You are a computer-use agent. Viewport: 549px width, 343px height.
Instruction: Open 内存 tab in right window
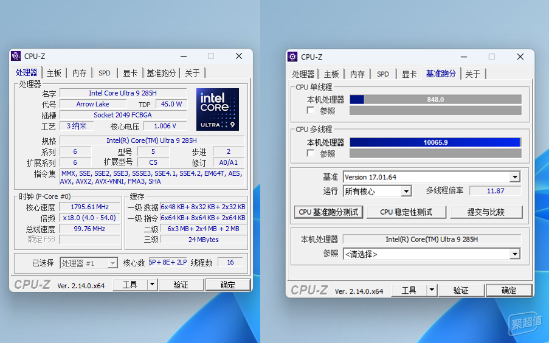[357, 74]
